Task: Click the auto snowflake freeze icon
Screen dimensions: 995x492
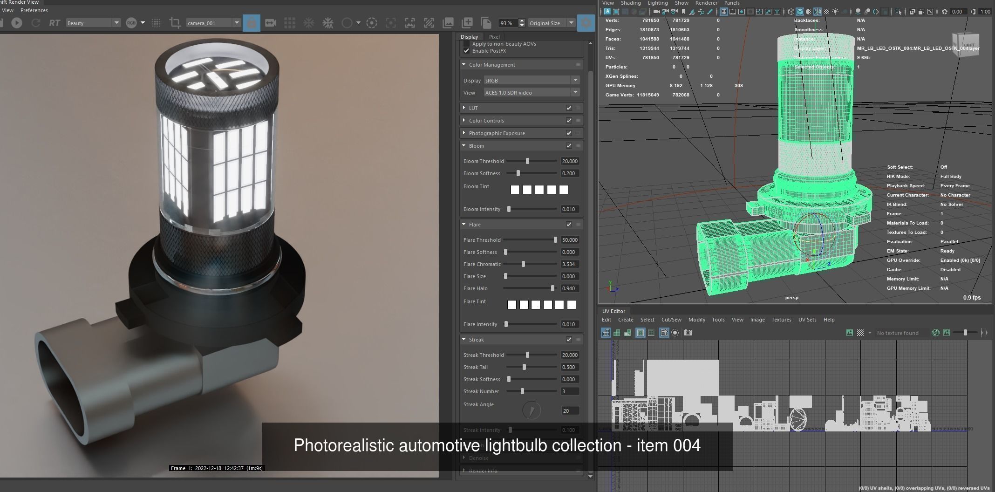Action: tap(328, 22)
